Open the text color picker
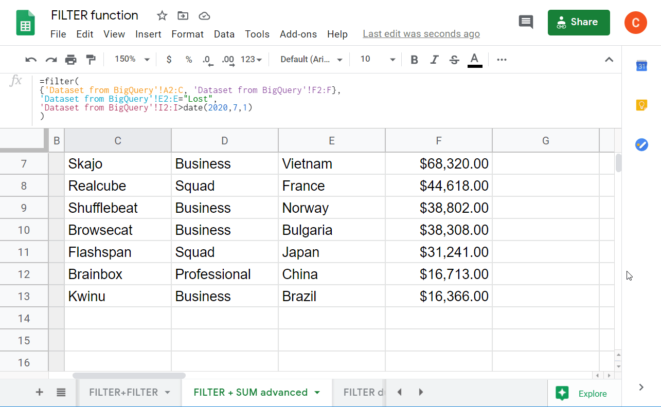This screenshot has height=407, width=661. pyautogui.click(x=474, y=59)
